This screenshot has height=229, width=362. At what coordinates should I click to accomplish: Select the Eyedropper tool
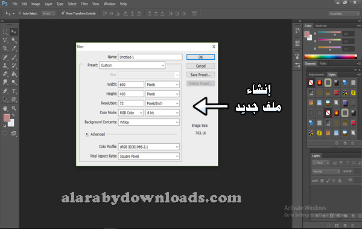(x=14, y=48)
